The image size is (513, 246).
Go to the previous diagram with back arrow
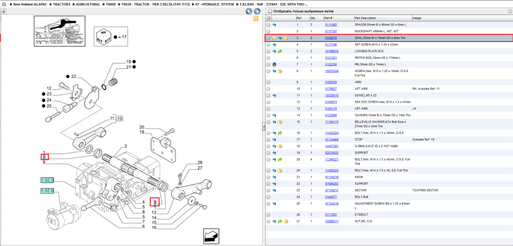tap(249, 11)
